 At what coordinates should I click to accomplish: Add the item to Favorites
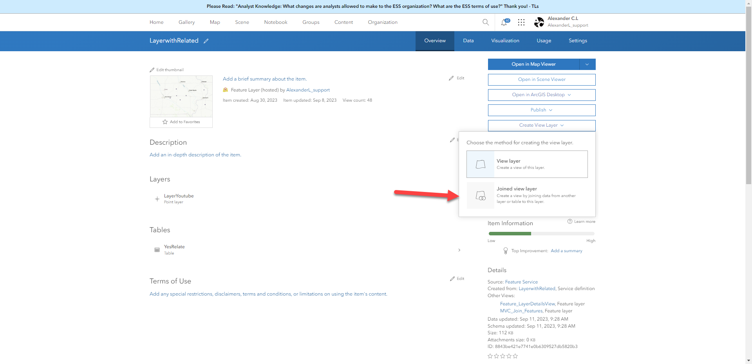(x=181, y=122)
